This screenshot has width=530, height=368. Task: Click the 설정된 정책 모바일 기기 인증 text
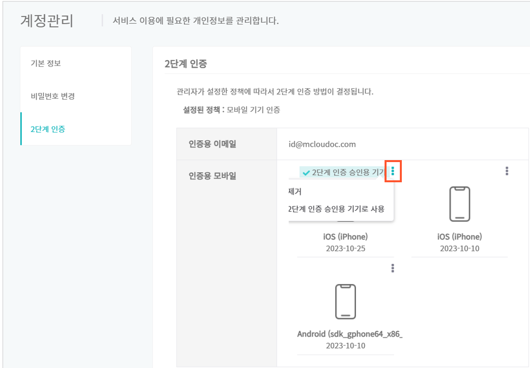coord(232,110)
